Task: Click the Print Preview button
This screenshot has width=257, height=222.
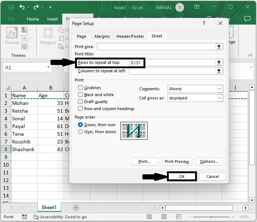Action: coord(177,161)
